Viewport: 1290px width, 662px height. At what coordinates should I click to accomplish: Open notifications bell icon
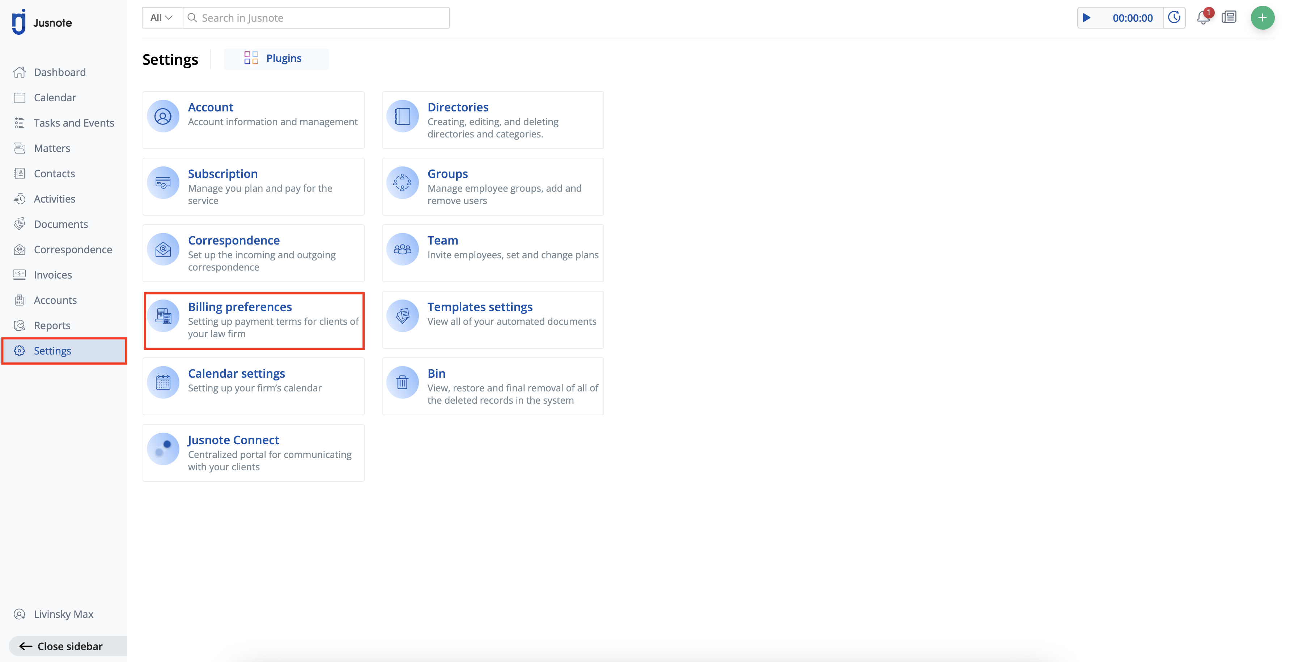pos(1204,17)
